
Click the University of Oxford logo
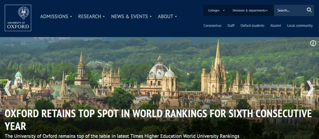pos(18,18)
